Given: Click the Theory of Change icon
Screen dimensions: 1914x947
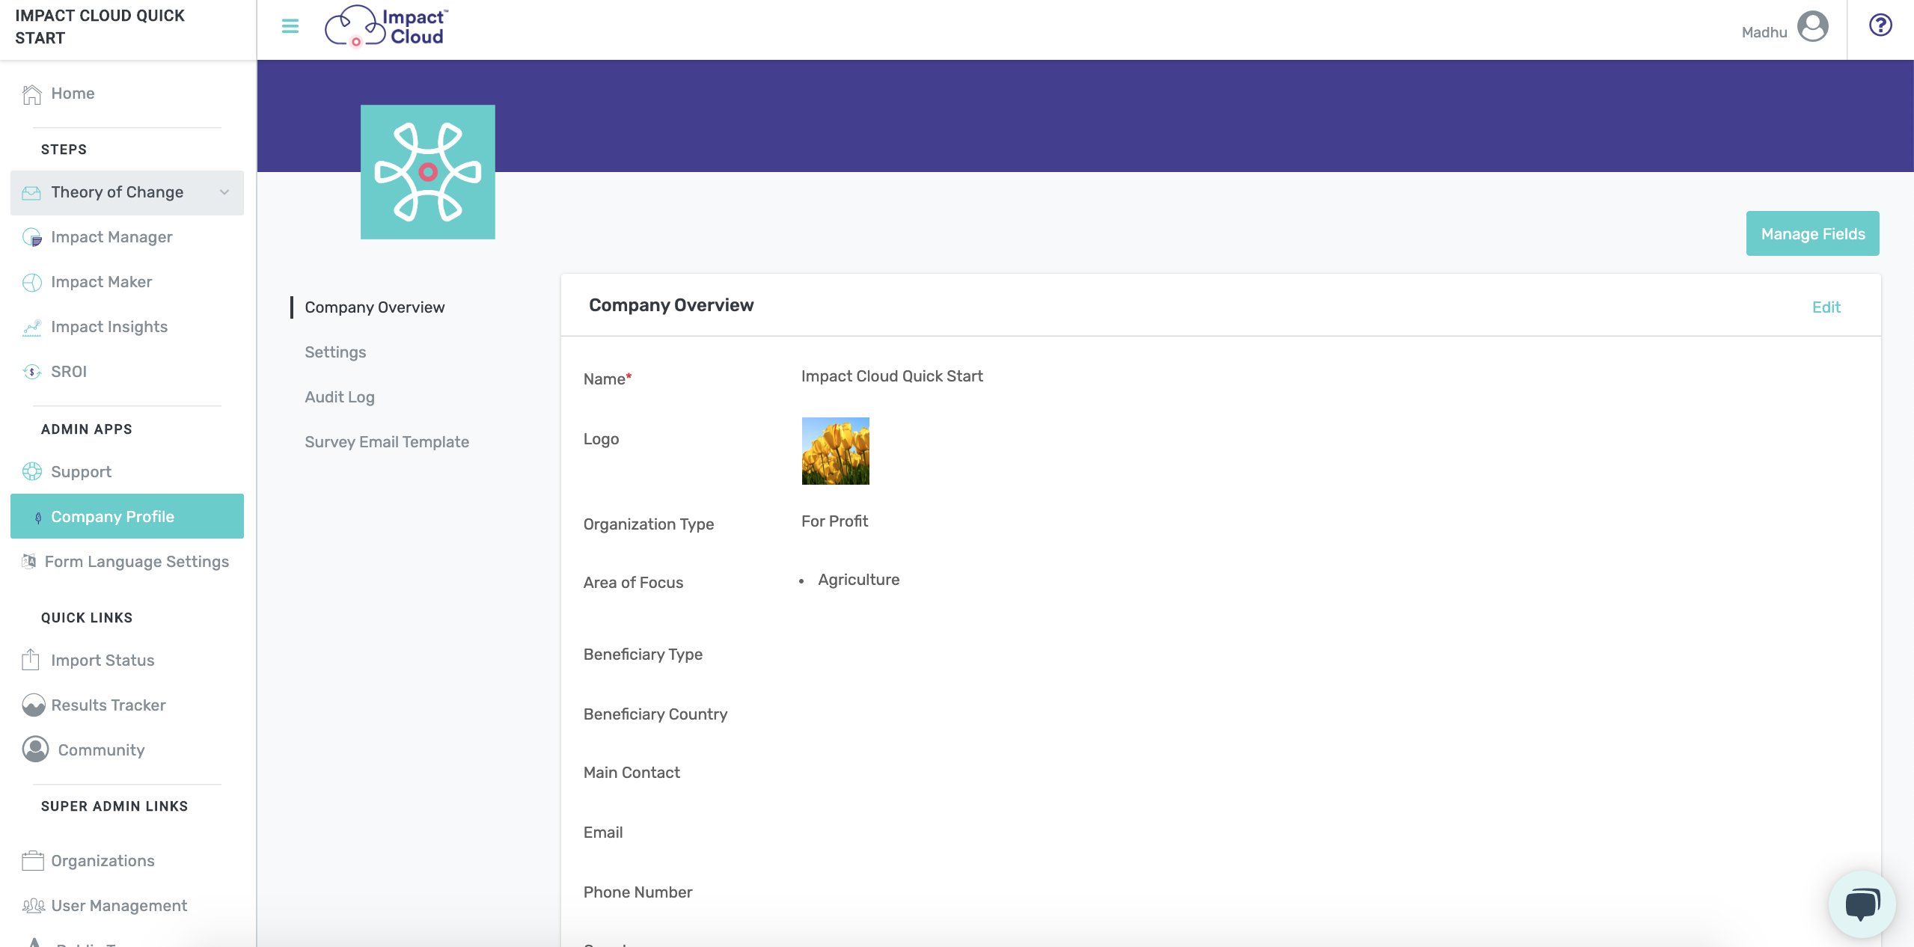Looking at the screenshot, I should click(31, 193).
